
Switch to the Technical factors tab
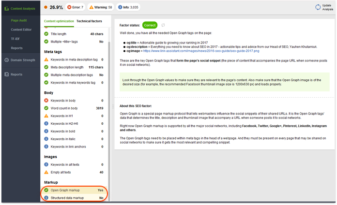[89, 21]
